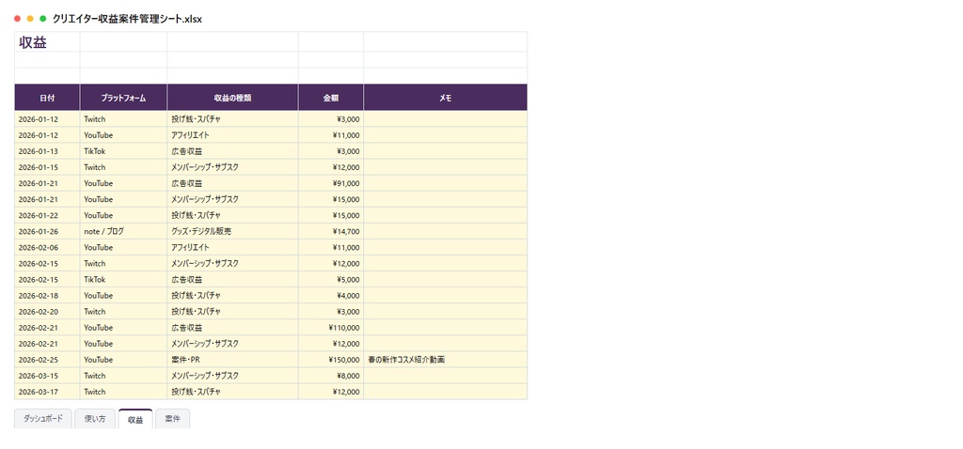
Task: Open the 使い方 sheet tab
Action: click(x=95, y=419)
